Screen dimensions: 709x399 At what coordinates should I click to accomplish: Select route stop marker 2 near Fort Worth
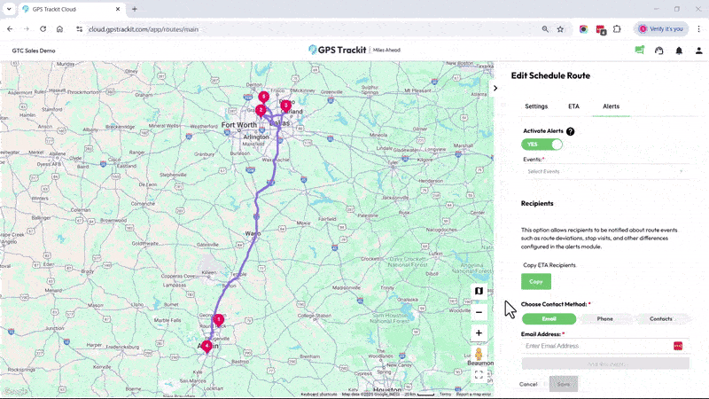pyautogui.click(x=261, y=110)
